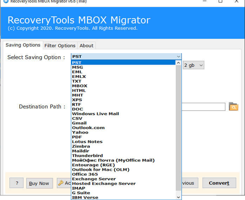Image resolution: width=245 pixels, height=200 pixels.
Task: Select Hosted Exchange Server option
Action: (124, 184)
